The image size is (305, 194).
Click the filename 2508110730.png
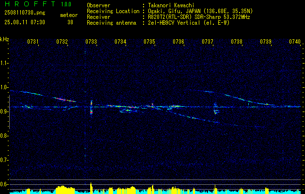tap(25, 13)
